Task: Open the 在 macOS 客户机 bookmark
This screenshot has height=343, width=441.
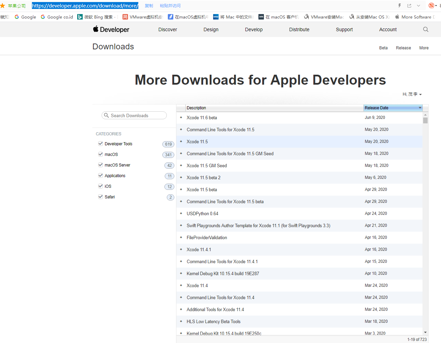Action: coord(279,17)
